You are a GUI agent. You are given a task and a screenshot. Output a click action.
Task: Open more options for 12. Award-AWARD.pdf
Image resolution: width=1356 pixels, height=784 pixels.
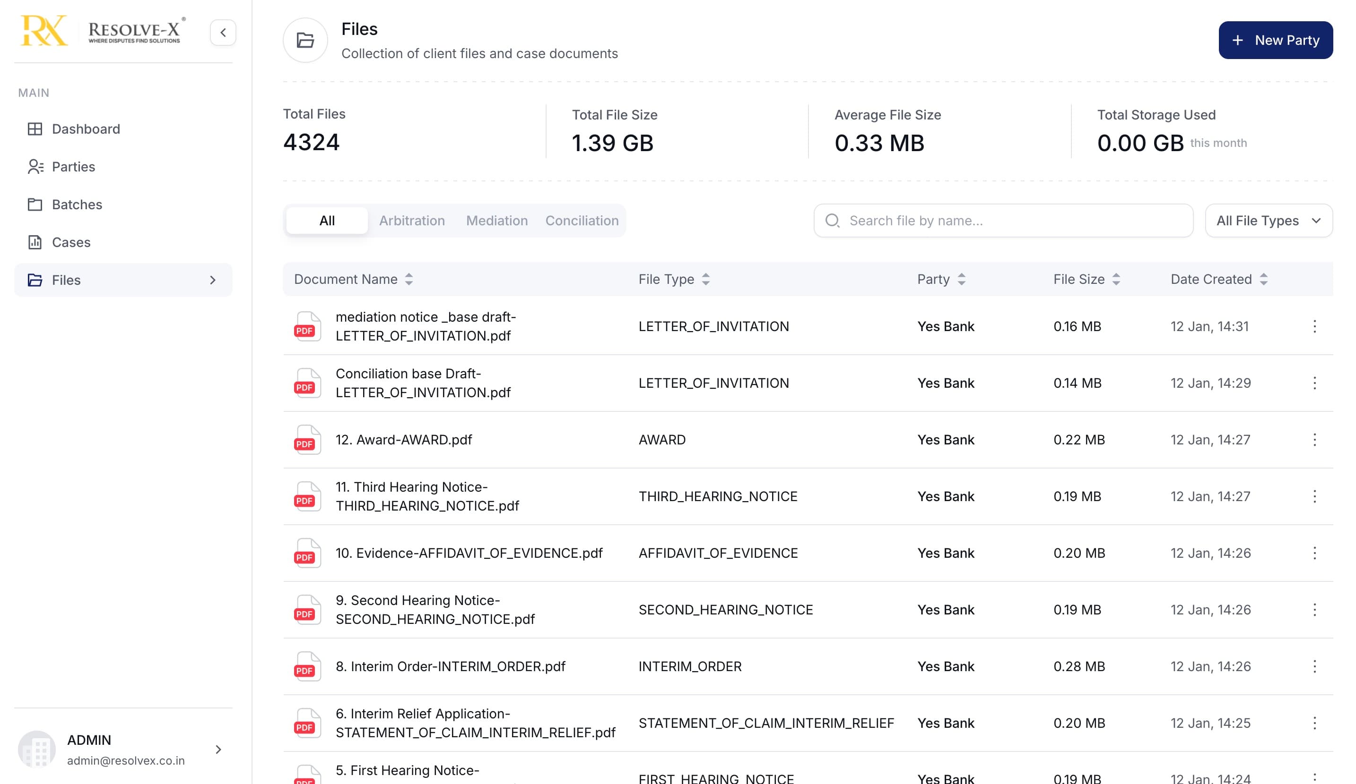tap(1314, 440)
